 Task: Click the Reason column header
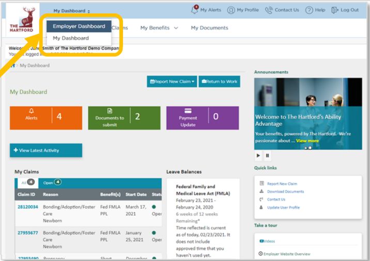pyautogui.click(x=51, y=194)
